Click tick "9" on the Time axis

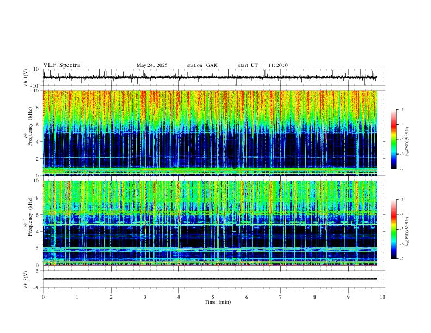pos(348,297)
